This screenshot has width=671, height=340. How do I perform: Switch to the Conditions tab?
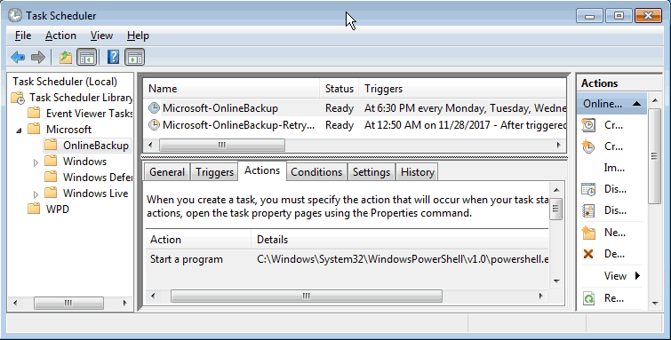[316, 172]
